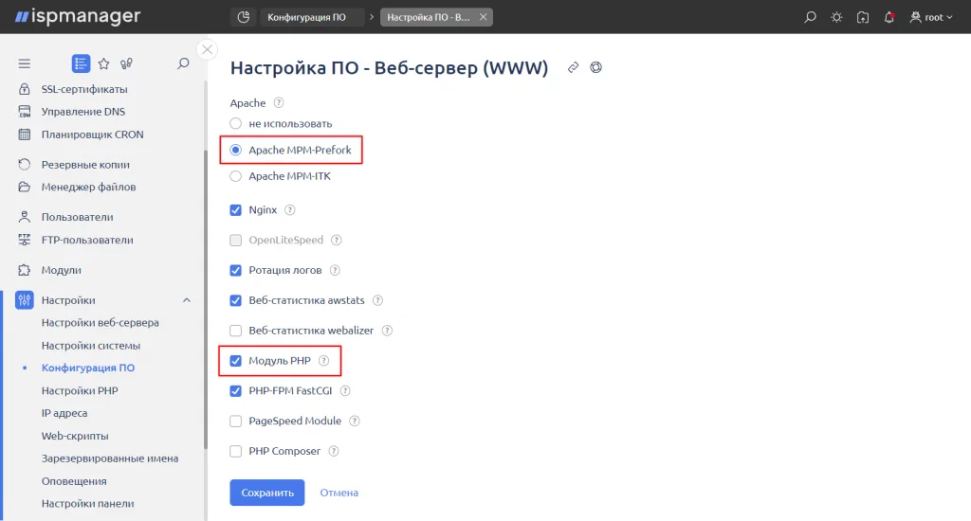Image resolution: width=971 pixels, height=521 pixels.
Task: Open the sidebar tree-view icon
Action: coord(126,63)
